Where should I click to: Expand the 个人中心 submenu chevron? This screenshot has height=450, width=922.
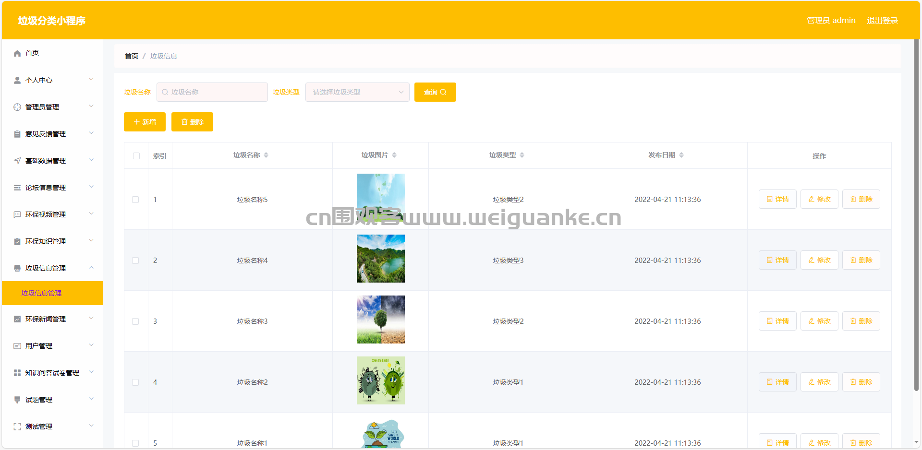[x=91, y=80]
